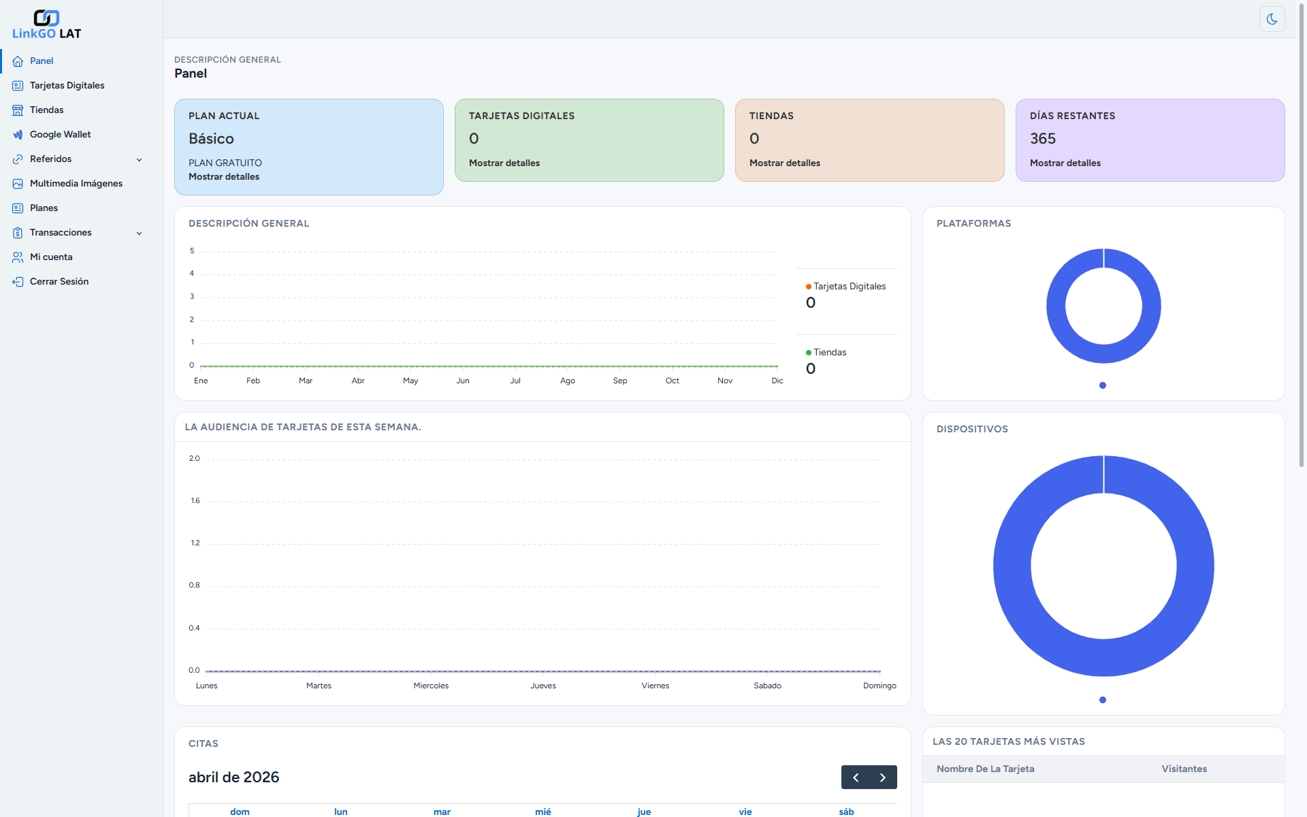The height and width of the screenshot is (817, 1307).
Task: Open the Transacciones menu item
Action: 61,233
